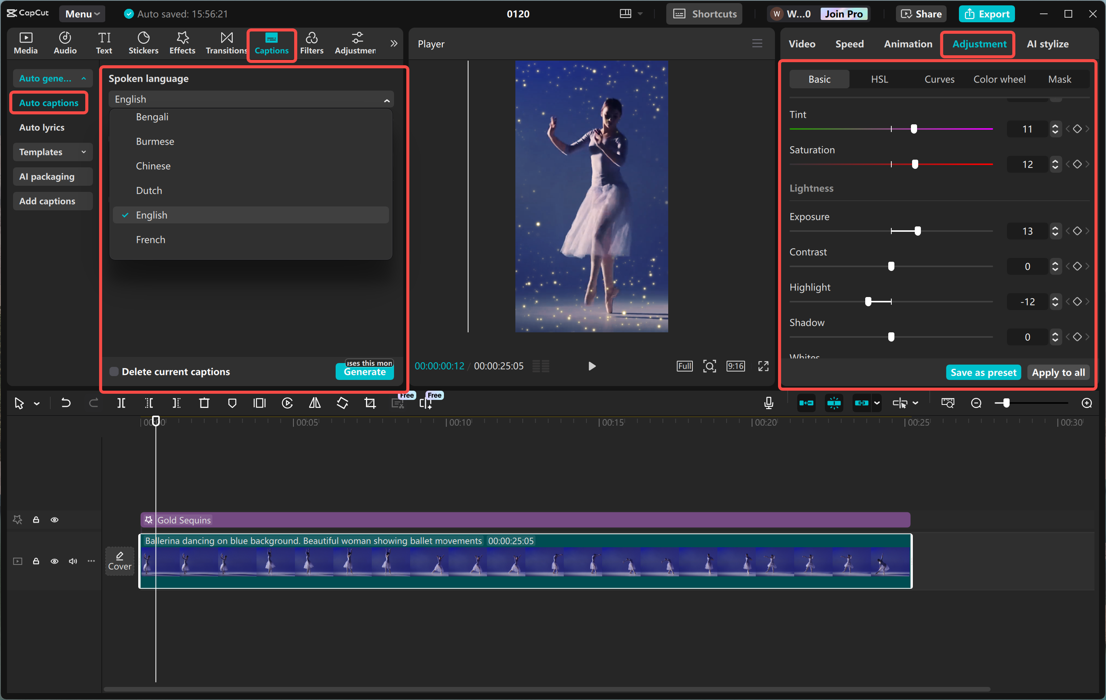Open the Menu dropdown

82,13
